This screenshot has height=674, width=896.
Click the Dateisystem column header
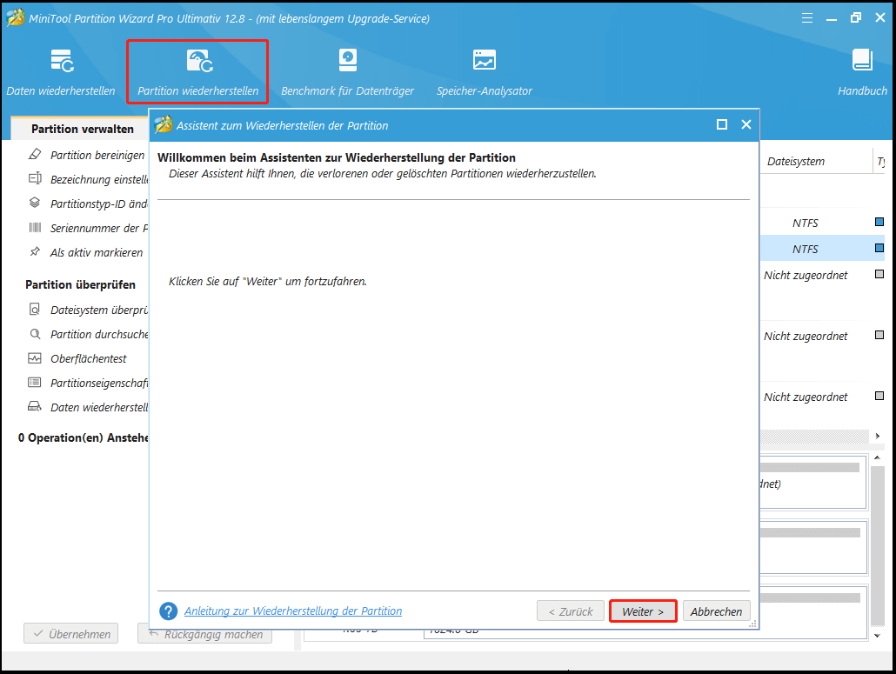pyautogui.click(x=795, y=161)
